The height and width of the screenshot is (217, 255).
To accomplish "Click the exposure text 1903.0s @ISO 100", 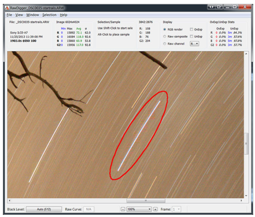I will pos(23,41).
